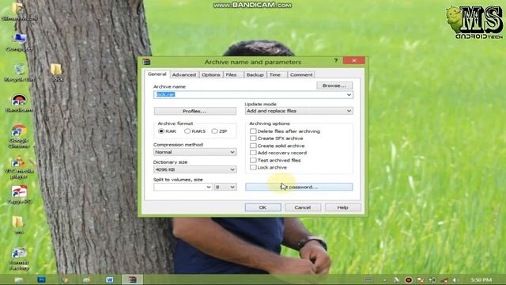Click the WinRAR taskbar icon
Screen dimensions: 506x285
[133, 279]
